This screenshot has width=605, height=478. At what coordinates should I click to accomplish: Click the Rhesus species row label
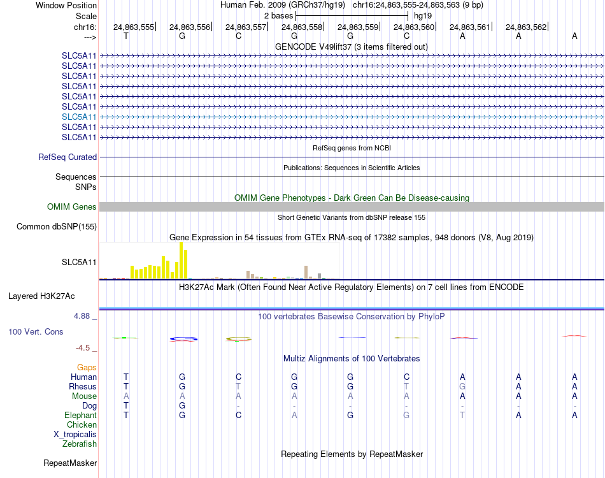83,386
